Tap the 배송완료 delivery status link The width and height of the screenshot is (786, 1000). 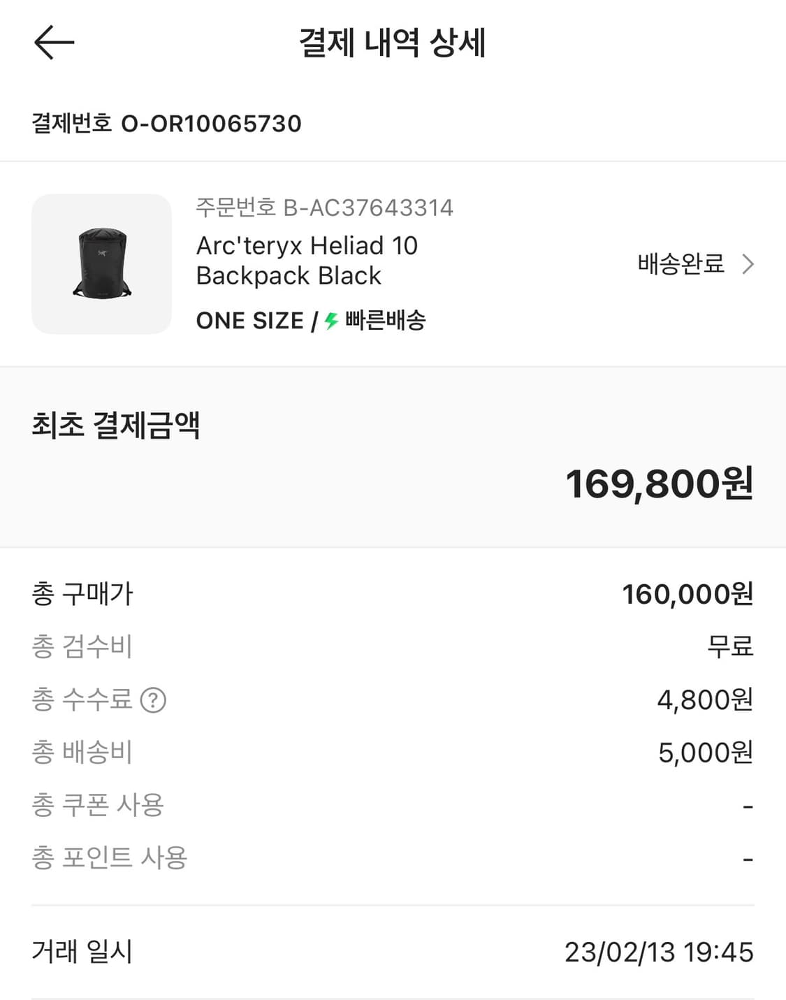(x=681, y=264)
